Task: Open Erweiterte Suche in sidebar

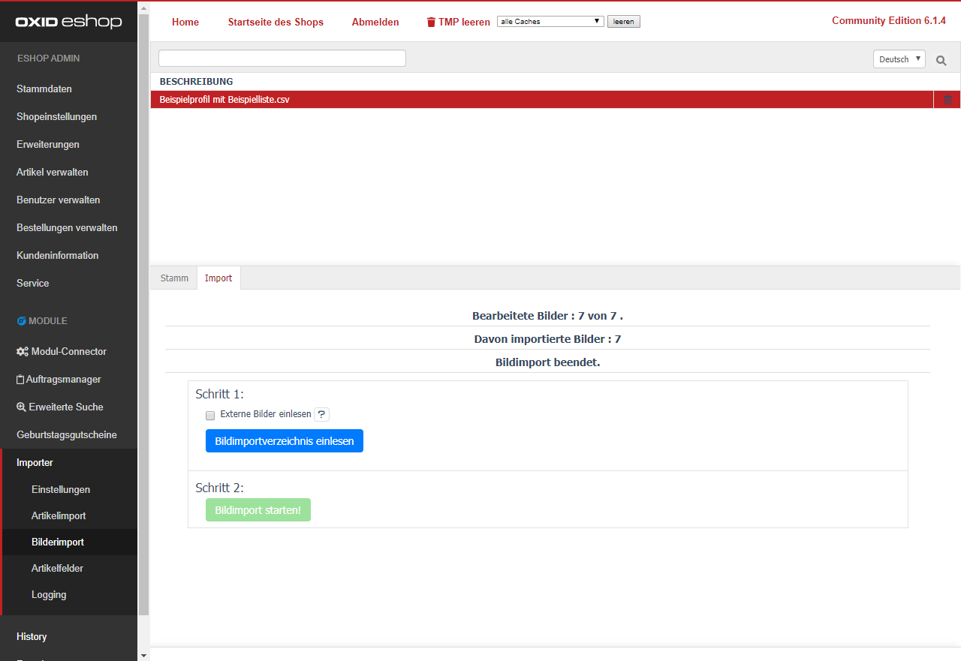Action: 60,407
